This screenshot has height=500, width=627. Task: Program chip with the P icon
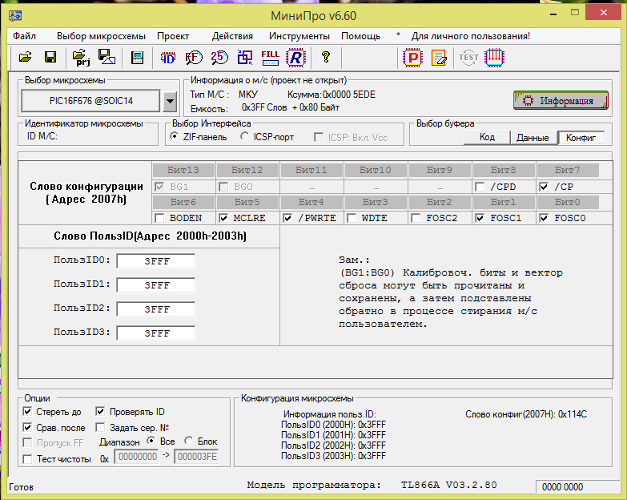click(x=412, y=58)
